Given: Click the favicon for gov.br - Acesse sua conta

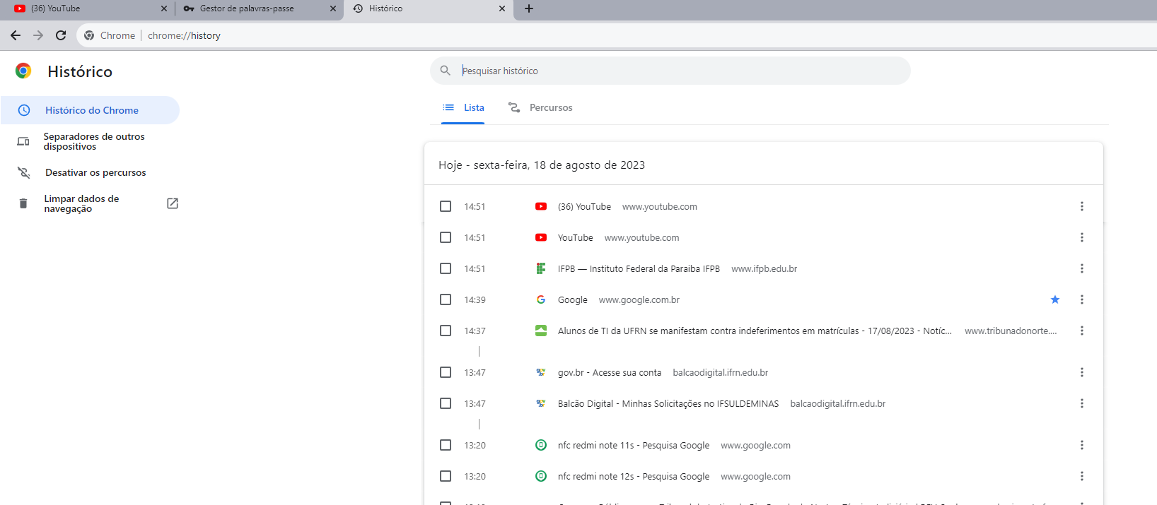Looking at the screenshot, I should [541, 372].
